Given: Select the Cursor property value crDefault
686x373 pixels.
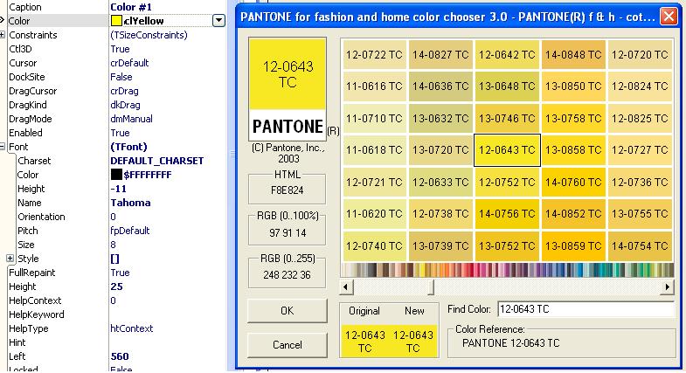Looking at the screenshot, I should pyautogui.click(x=129, y=63).
